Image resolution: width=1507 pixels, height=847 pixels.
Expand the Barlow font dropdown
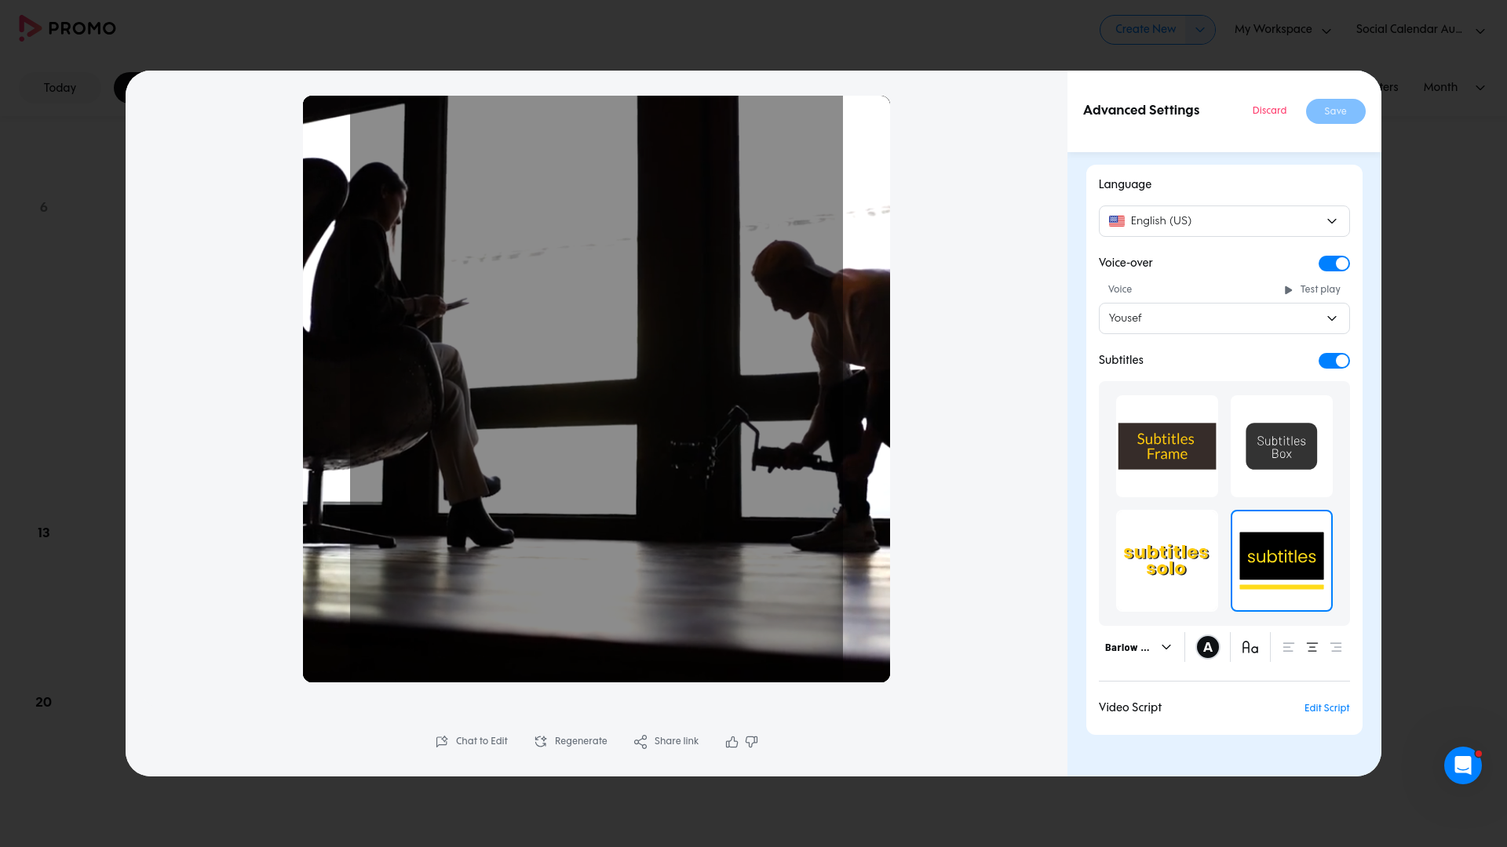pos(1137,647)
